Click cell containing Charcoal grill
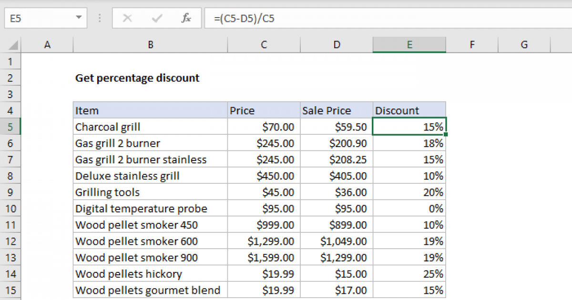The height and width of the screenshot is (300, 572). coord(150,127)
